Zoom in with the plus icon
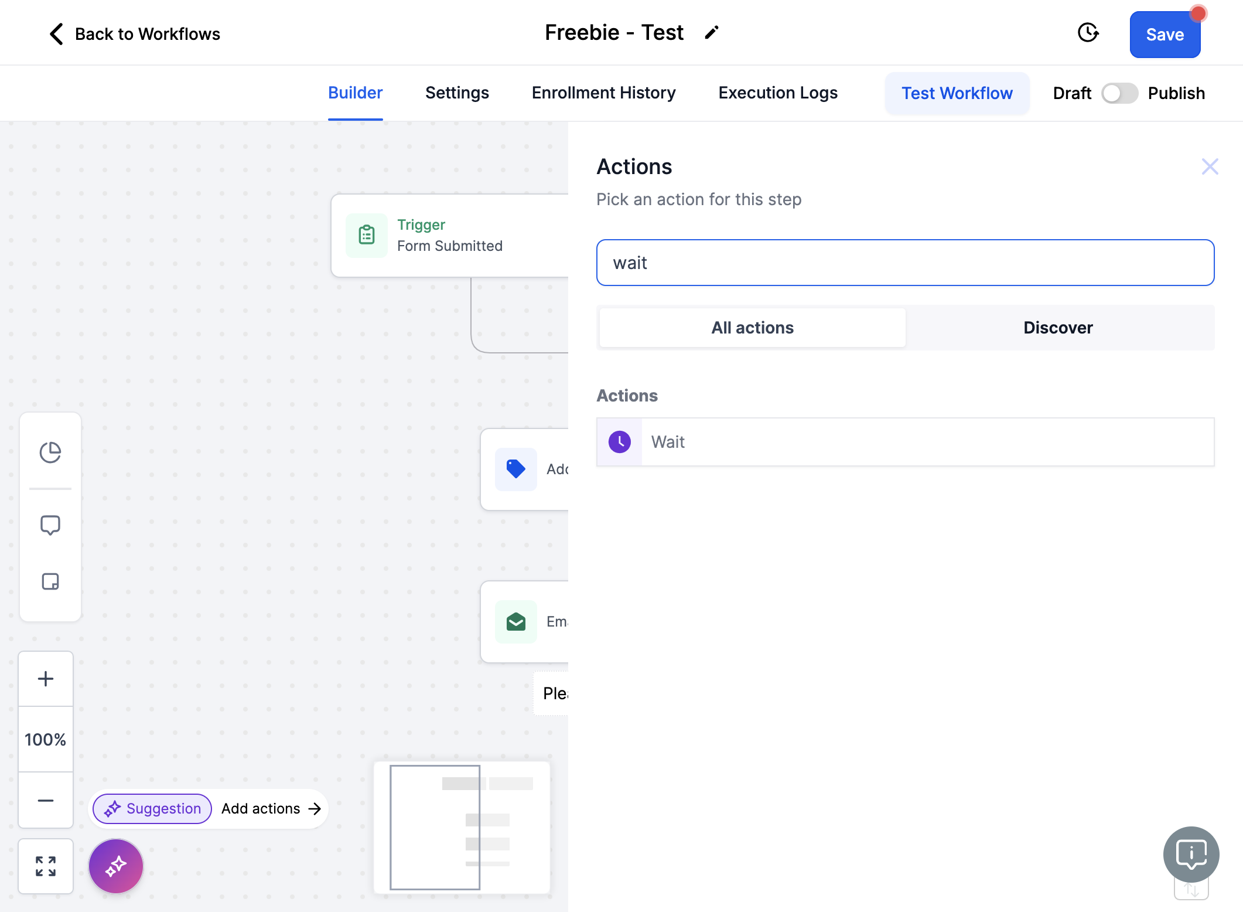1243x912 pixels. [46, 679]
